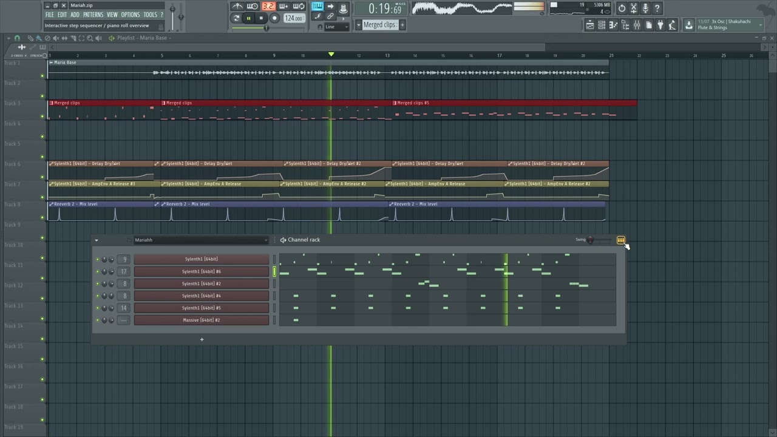Open the FILE menu
Image resolution: width=777 pixels, height=437 pixels.
click(50, 15)
